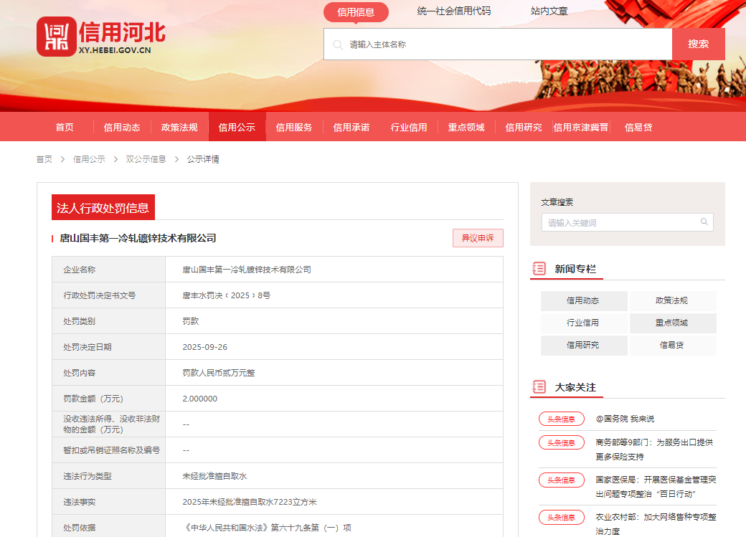Viewport: 746px width, 537px height.
Task: Click the 信用河北 site logo
Action: pos(101,37)
